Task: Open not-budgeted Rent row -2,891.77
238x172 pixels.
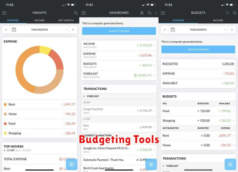Action: [198, 135]
